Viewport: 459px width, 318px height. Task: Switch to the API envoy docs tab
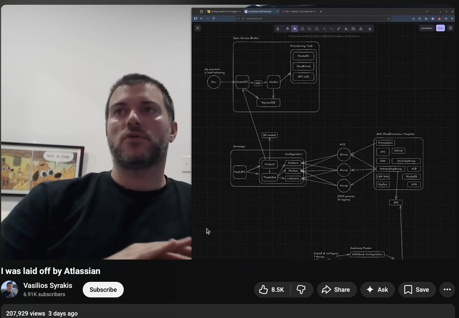point(299,11)
